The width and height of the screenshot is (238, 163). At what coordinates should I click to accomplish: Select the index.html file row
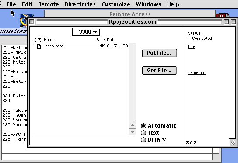82,46
